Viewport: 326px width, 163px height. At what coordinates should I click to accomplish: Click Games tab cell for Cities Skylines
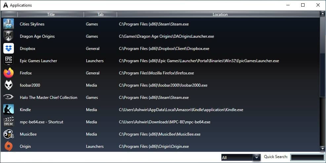coord(92,24)
